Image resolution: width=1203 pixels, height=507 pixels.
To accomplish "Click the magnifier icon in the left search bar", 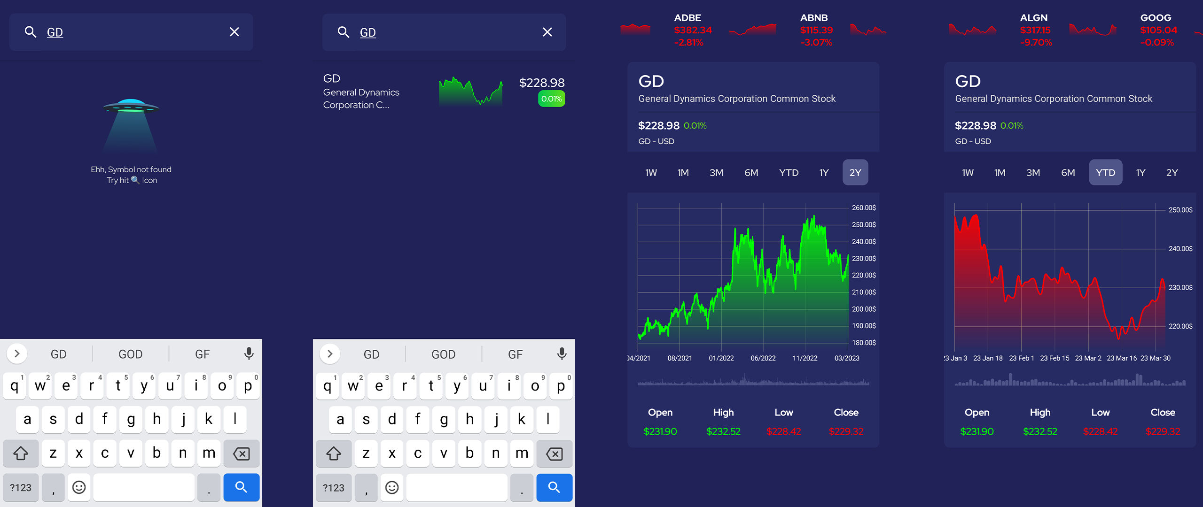I will [31, 32].
